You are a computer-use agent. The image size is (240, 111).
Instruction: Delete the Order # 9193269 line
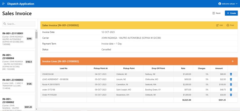click(x=231, y=95)
